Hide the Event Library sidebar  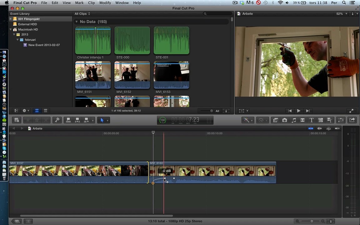click(16, 111)
